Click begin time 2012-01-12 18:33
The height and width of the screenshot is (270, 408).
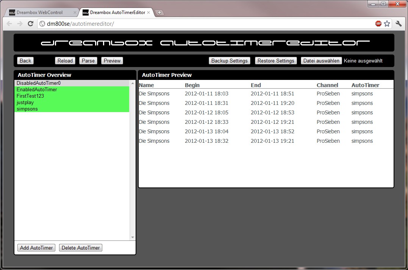coord(206,122)
